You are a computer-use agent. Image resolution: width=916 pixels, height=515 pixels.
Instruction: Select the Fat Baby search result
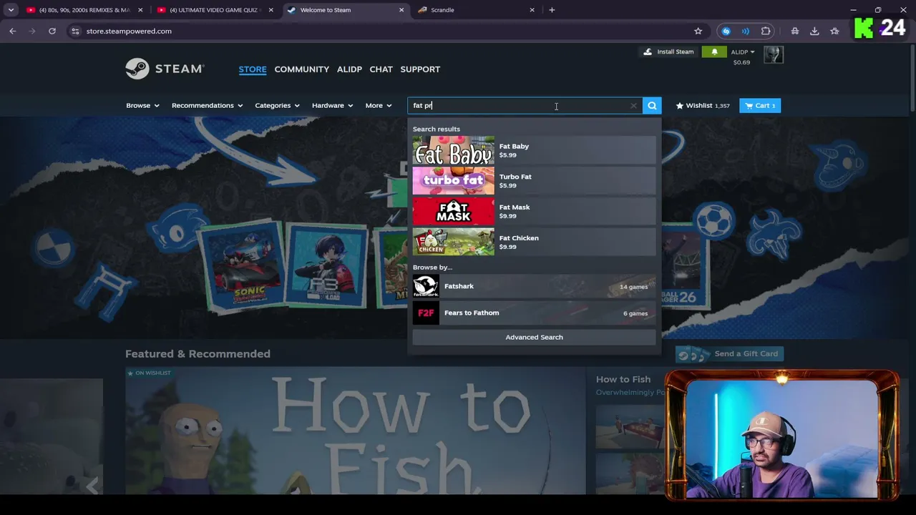pos(534,150)
